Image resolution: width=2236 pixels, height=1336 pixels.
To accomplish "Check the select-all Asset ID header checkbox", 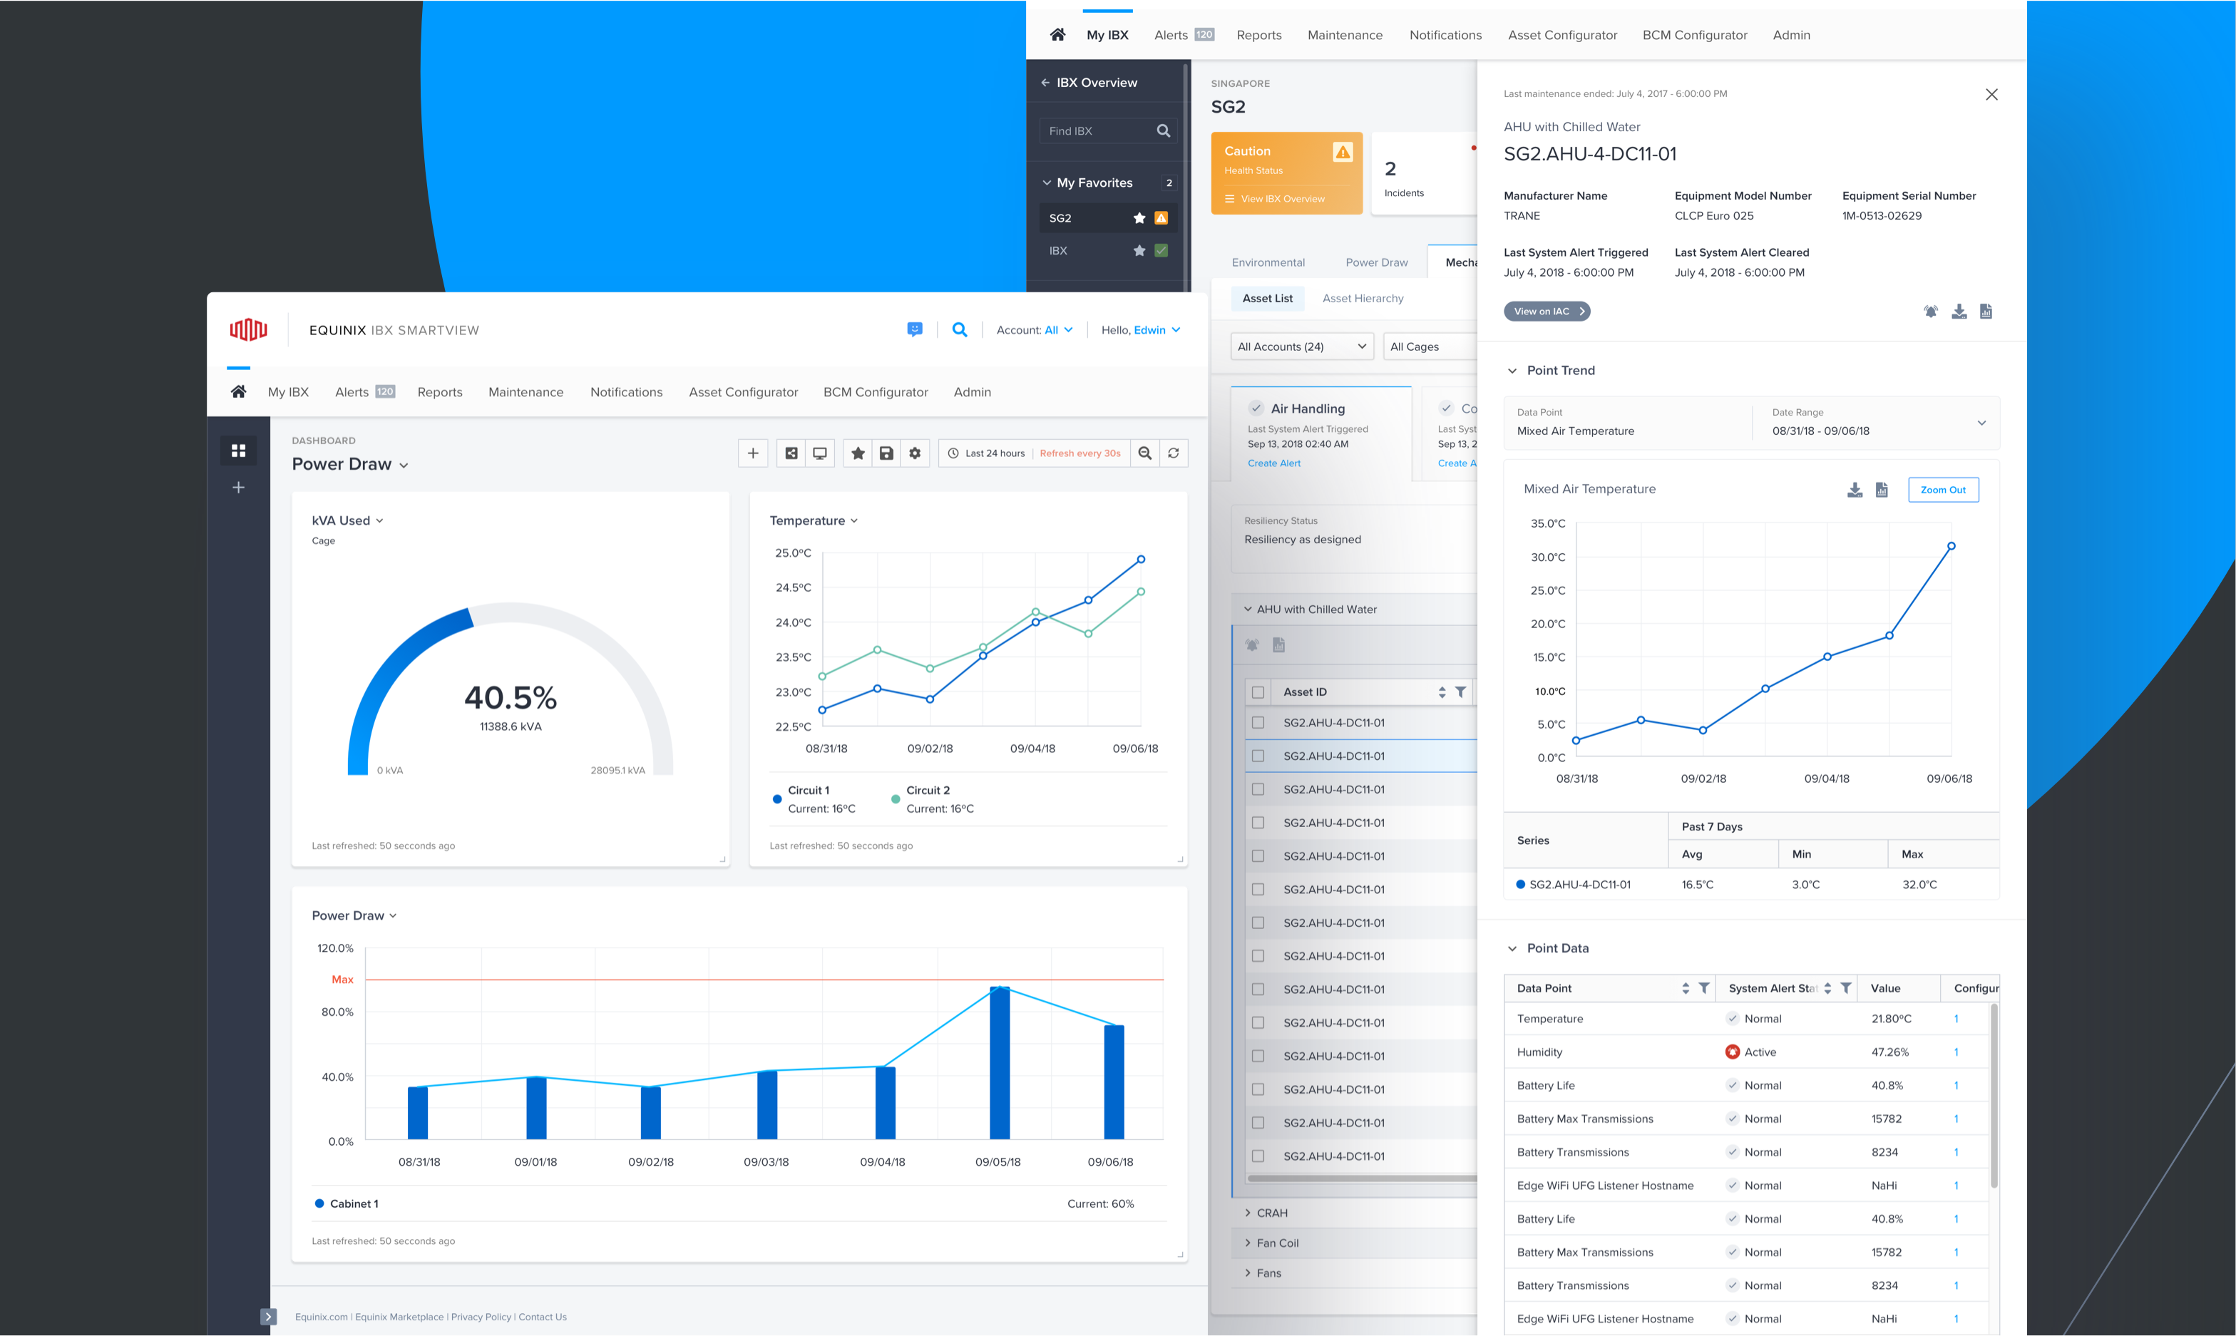I will click(x=1258, y=692).
